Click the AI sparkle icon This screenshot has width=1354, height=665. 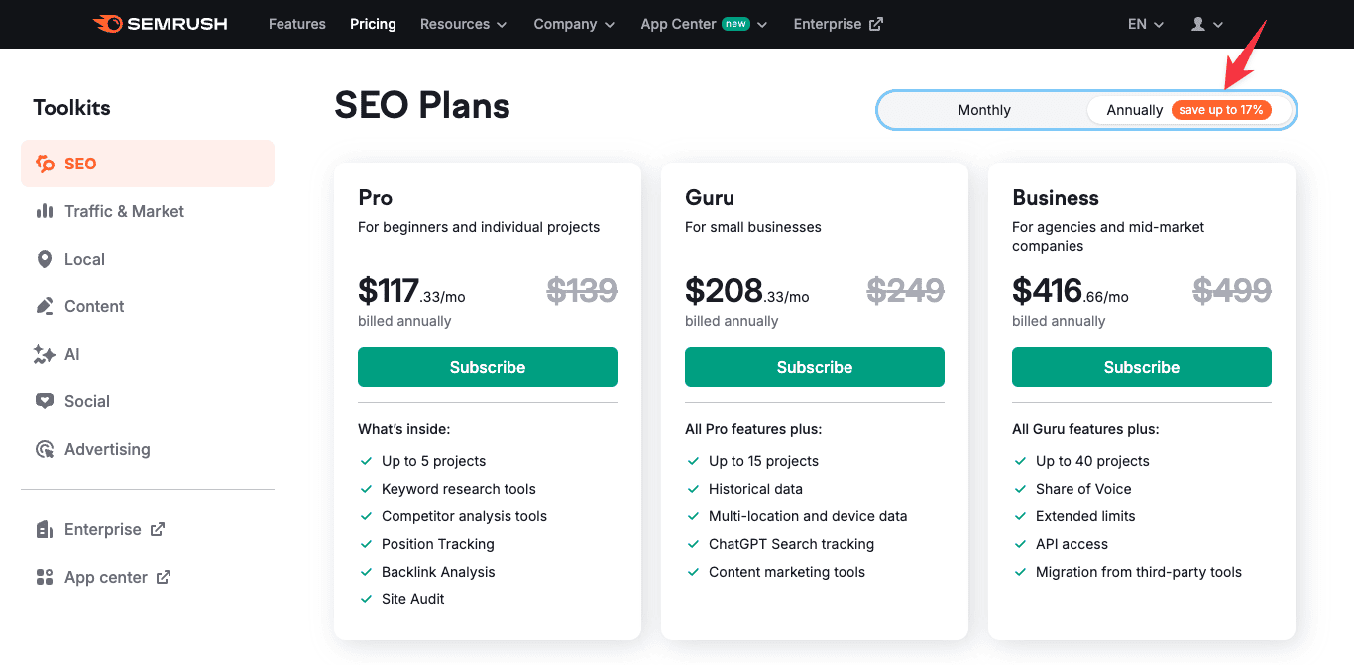45,354
